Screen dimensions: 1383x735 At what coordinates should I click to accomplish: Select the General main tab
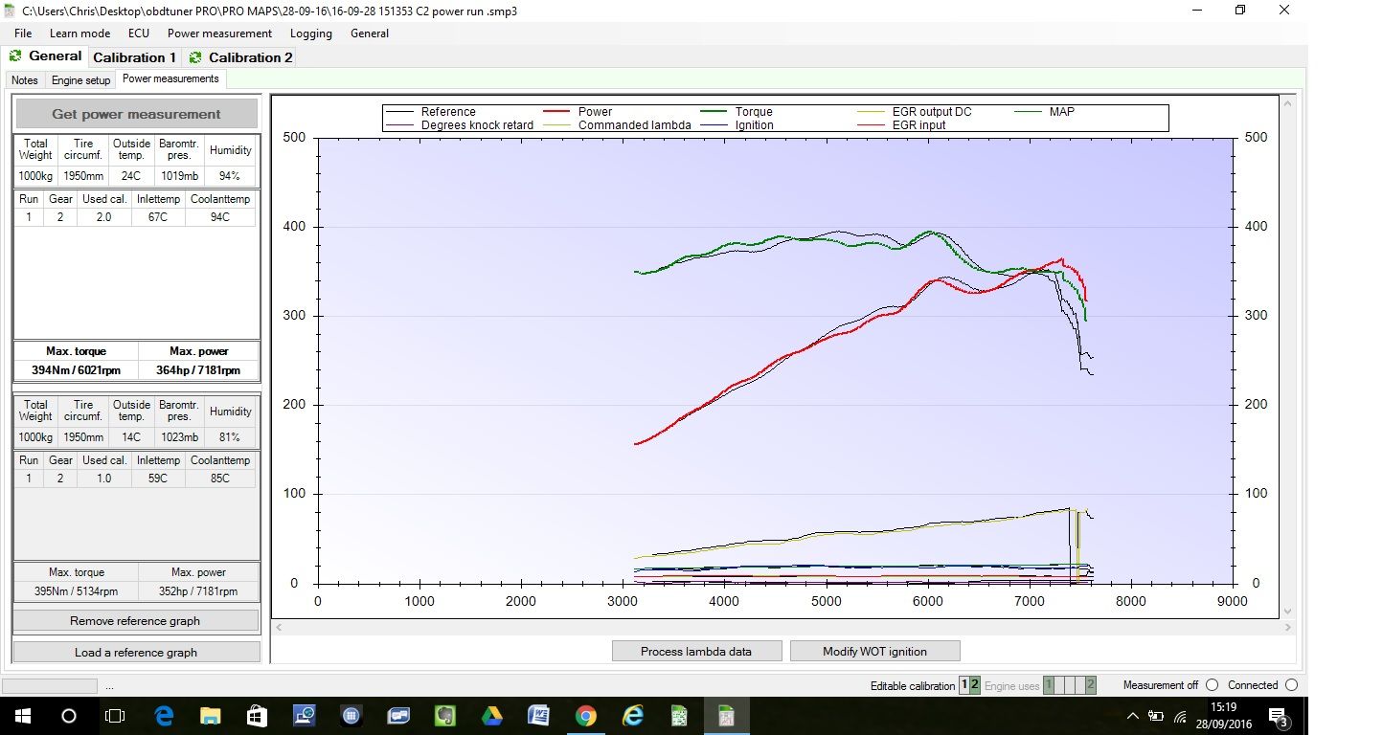click(45, 56)
